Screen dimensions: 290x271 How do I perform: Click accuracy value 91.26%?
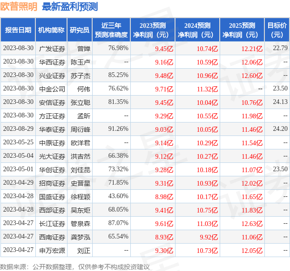118,129
